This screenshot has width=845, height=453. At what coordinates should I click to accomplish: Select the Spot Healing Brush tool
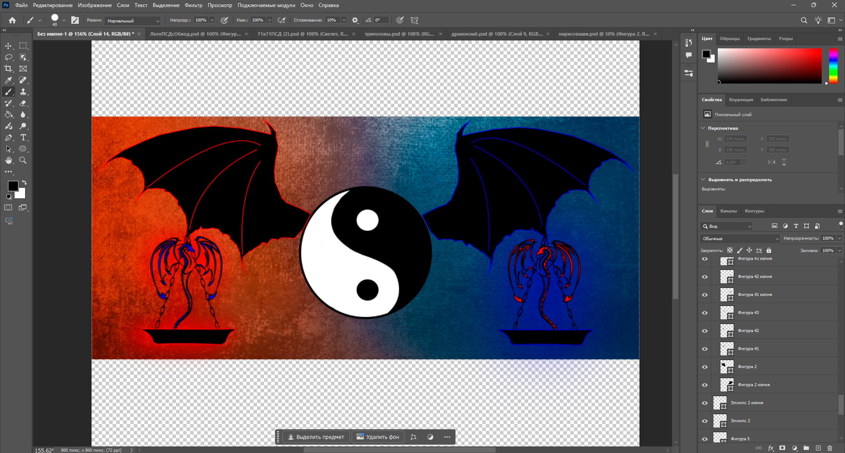pyautogui.click(x=23, y=80)
